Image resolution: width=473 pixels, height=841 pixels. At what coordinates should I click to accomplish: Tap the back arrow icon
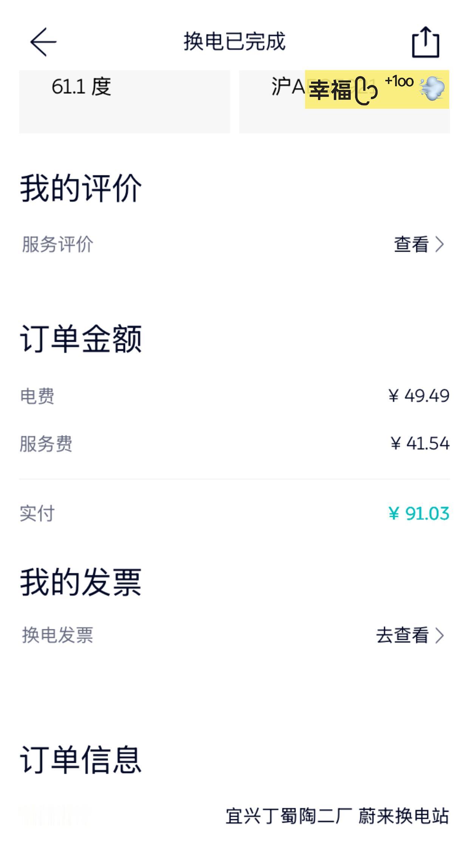point(43,42)
